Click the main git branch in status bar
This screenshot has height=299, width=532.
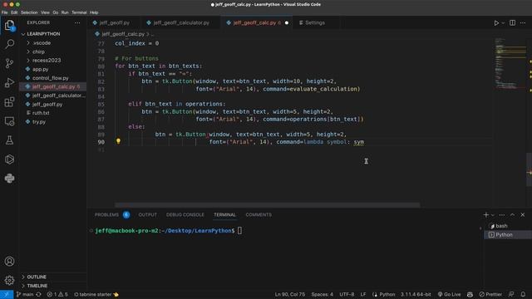tap(26, 294)
